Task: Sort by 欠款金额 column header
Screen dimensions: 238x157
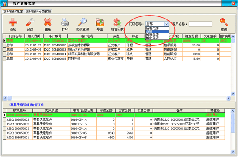Action: click(210, 36)
